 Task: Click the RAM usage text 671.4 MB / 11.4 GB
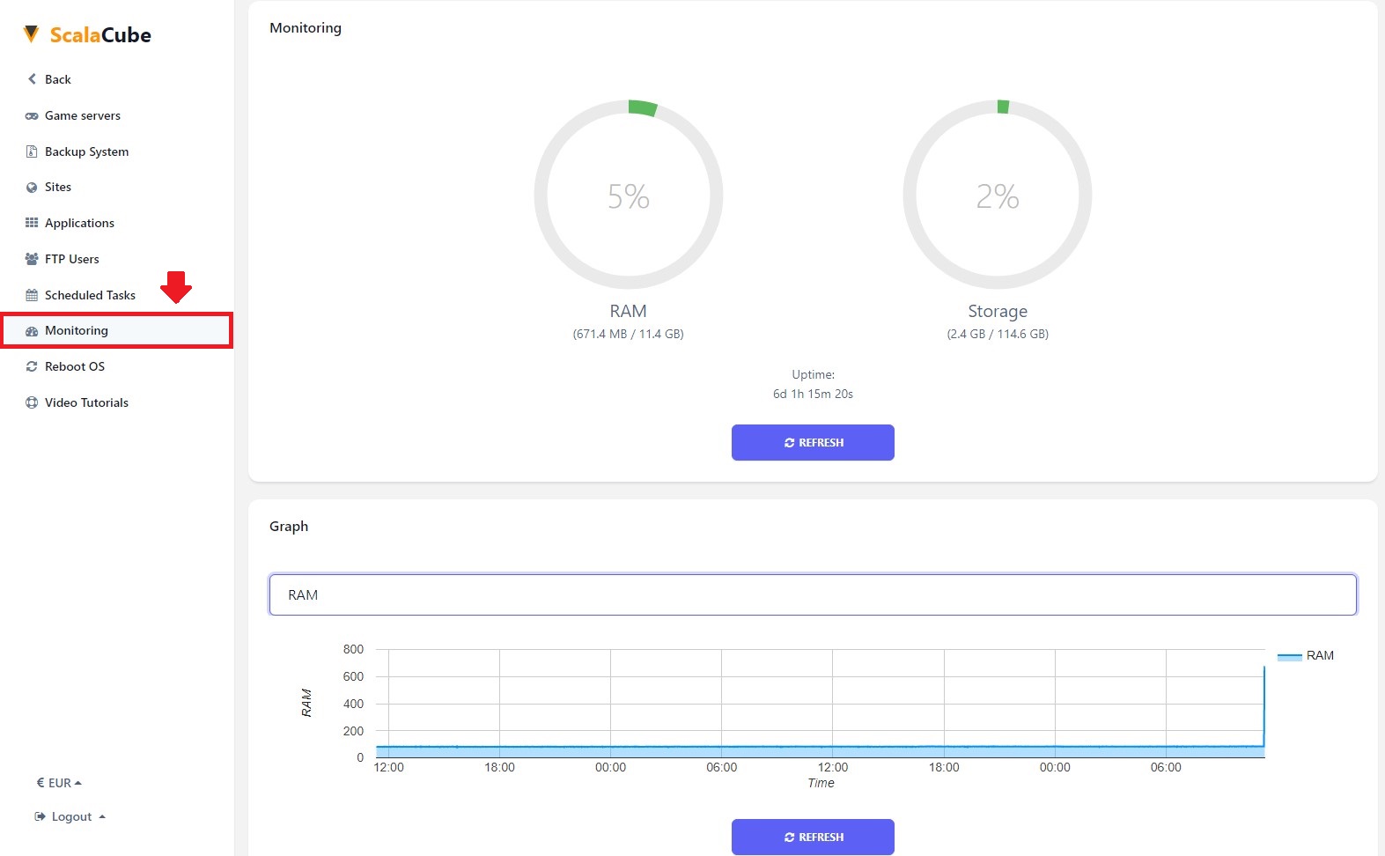[x=629, y=334]
